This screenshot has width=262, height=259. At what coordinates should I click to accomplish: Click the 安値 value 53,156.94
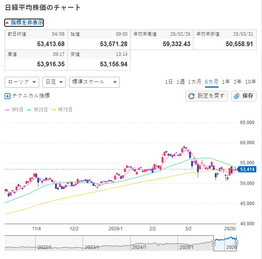[x=114, y=64]
